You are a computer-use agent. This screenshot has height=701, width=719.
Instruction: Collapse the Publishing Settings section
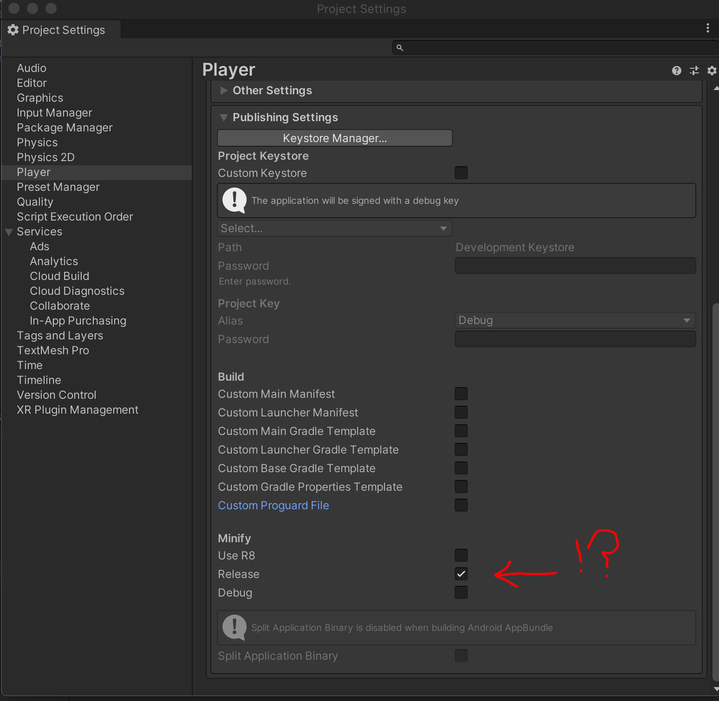pyautogui.click(x=224, y=117)
